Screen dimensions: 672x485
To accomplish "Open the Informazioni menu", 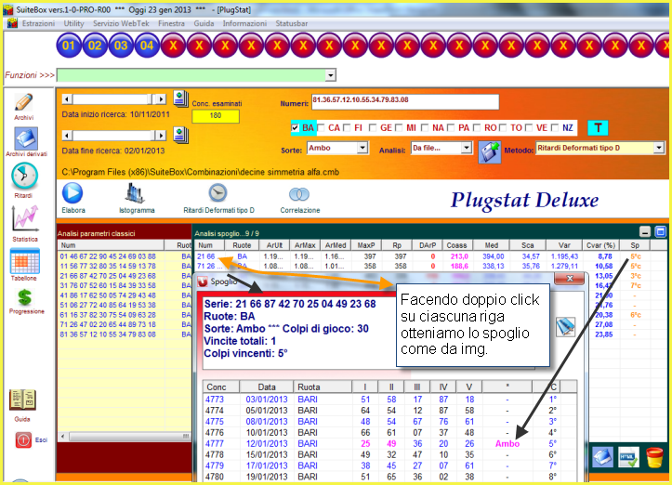I will [x=244, y=23].
